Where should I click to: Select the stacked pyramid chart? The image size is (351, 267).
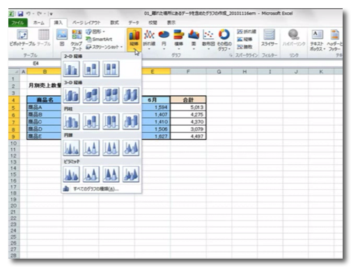[x=91, y=174]
